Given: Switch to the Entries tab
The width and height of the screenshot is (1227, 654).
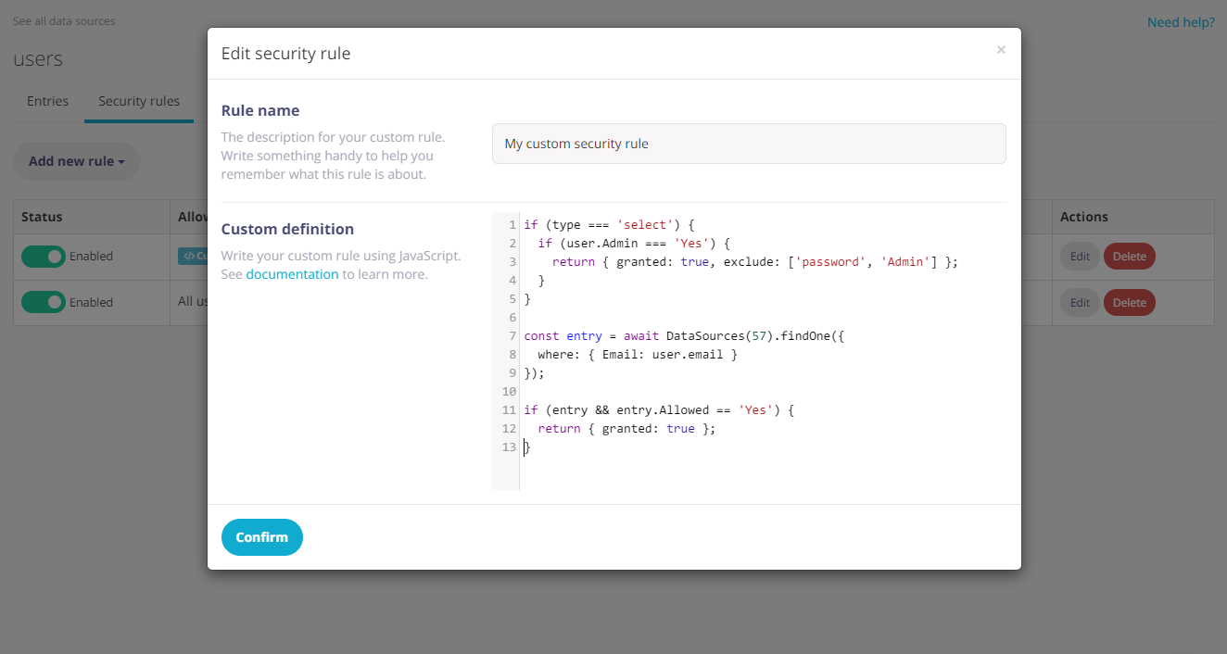Looking at the screenshot, I should [47, 101].
